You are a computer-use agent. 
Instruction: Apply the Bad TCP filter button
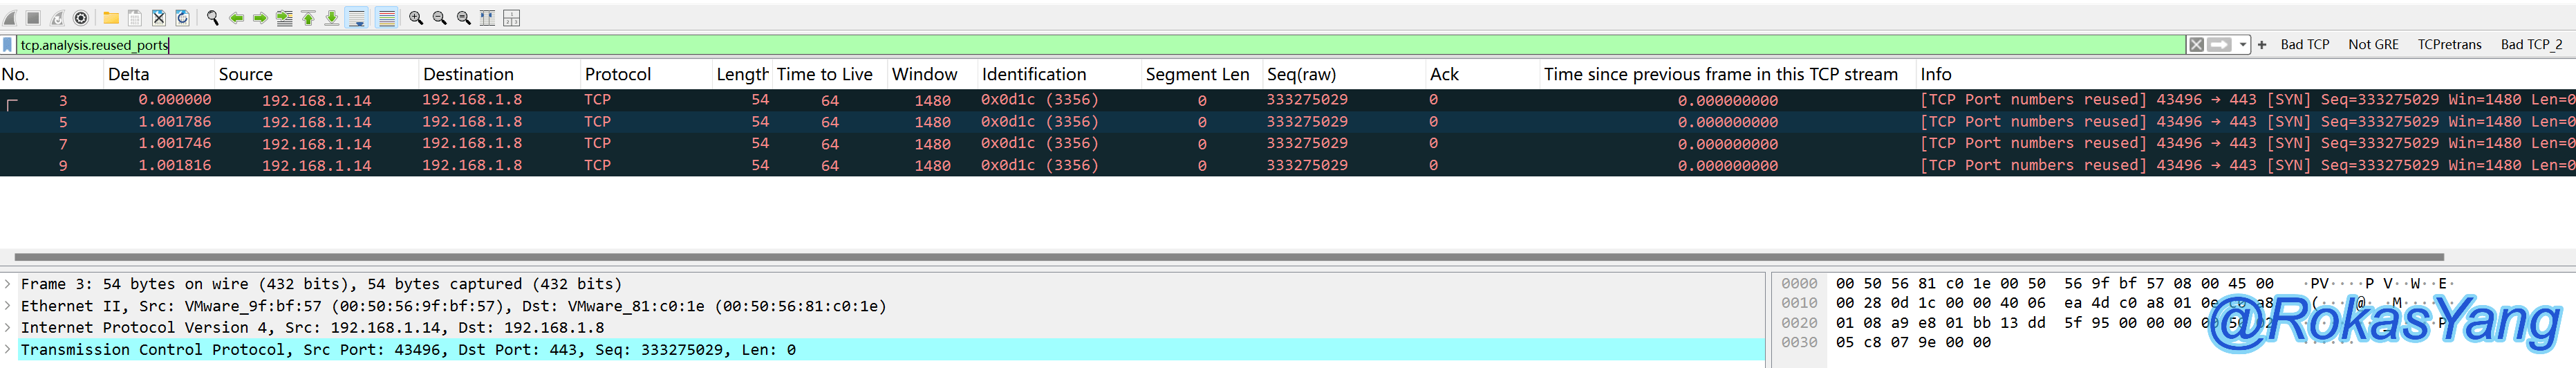[x=2304, y=45]
